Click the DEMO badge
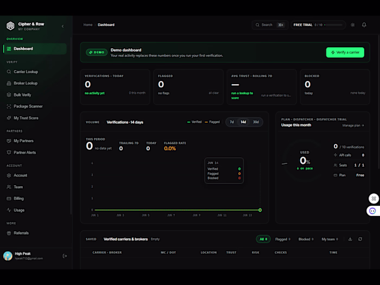Viewport: 380px width, 285px height. tap(97, 52)
